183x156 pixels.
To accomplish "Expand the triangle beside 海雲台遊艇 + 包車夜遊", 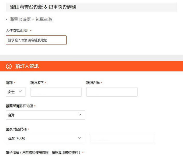I will click(7, 19).
